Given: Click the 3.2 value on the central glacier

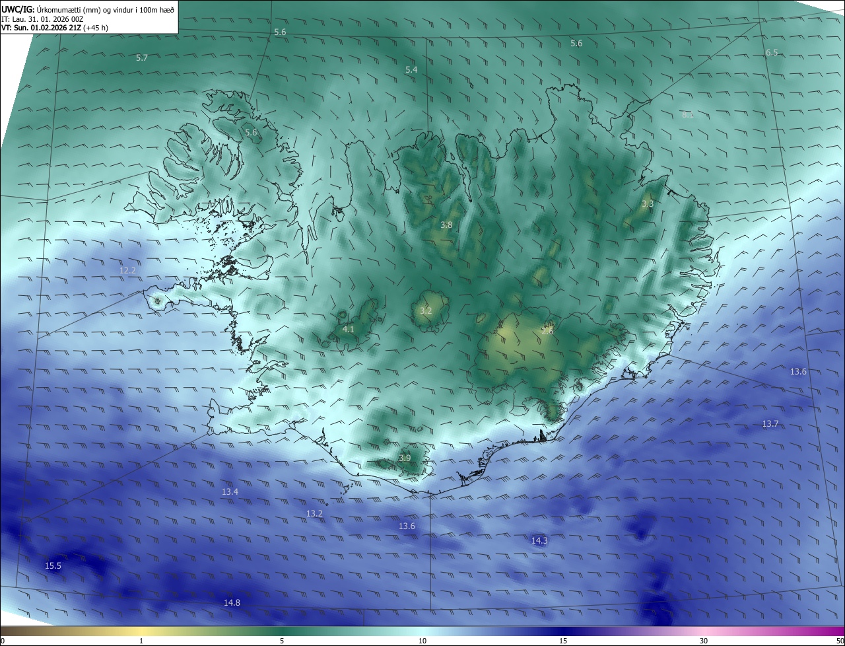Looking at the screenshot, I should point(426,311).
